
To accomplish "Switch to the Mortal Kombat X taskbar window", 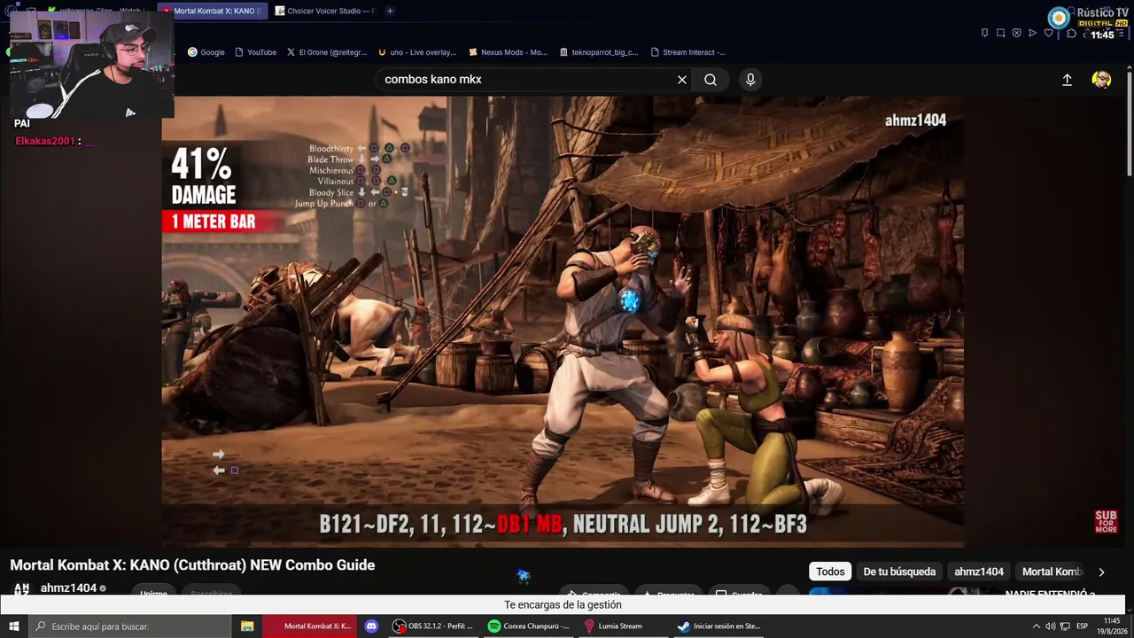I will [x=311, y=626].
